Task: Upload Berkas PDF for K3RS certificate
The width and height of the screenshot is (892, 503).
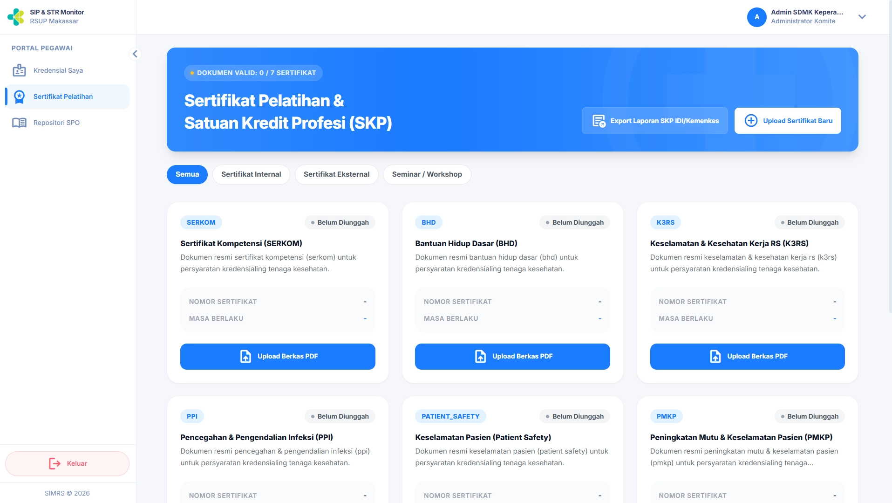Action: point(747,357)
